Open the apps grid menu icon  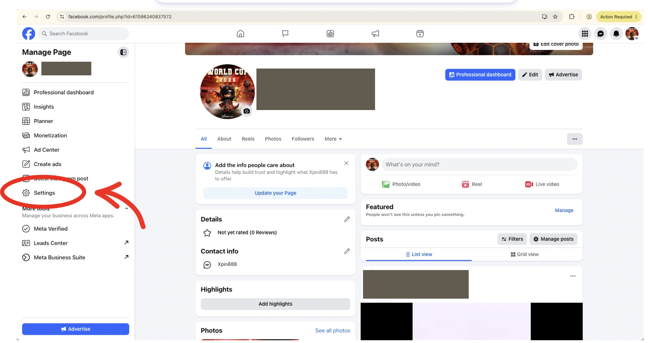pos(585,34)
